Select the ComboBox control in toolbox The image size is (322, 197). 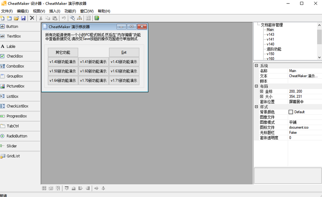click(x=20, y=66)
